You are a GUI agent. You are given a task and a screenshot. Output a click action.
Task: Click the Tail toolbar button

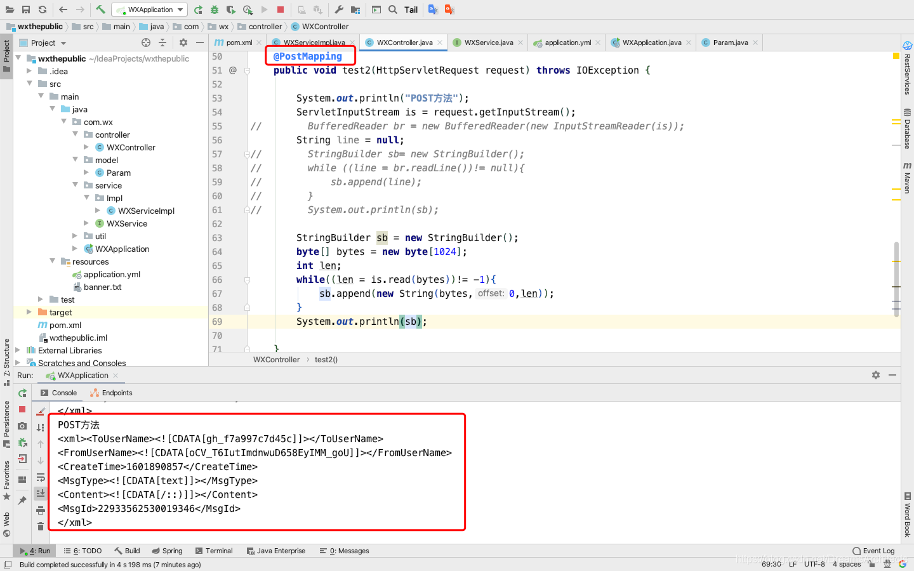pyautogui.click(x=411, y=10)
